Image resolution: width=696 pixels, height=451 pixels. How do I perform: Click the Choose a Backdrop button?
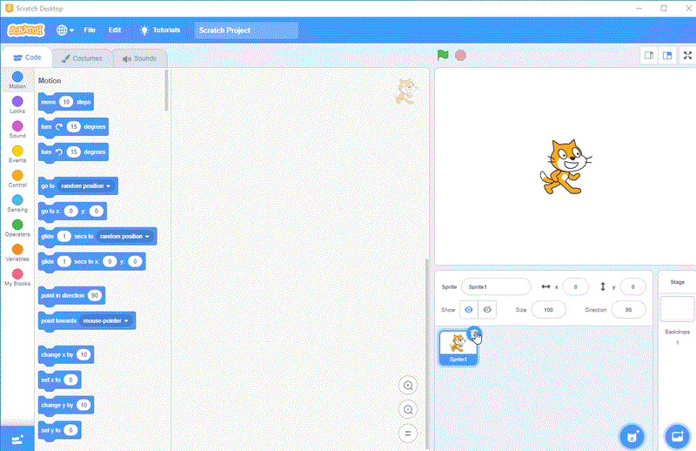pyautogui.click(x=678, y=437)
